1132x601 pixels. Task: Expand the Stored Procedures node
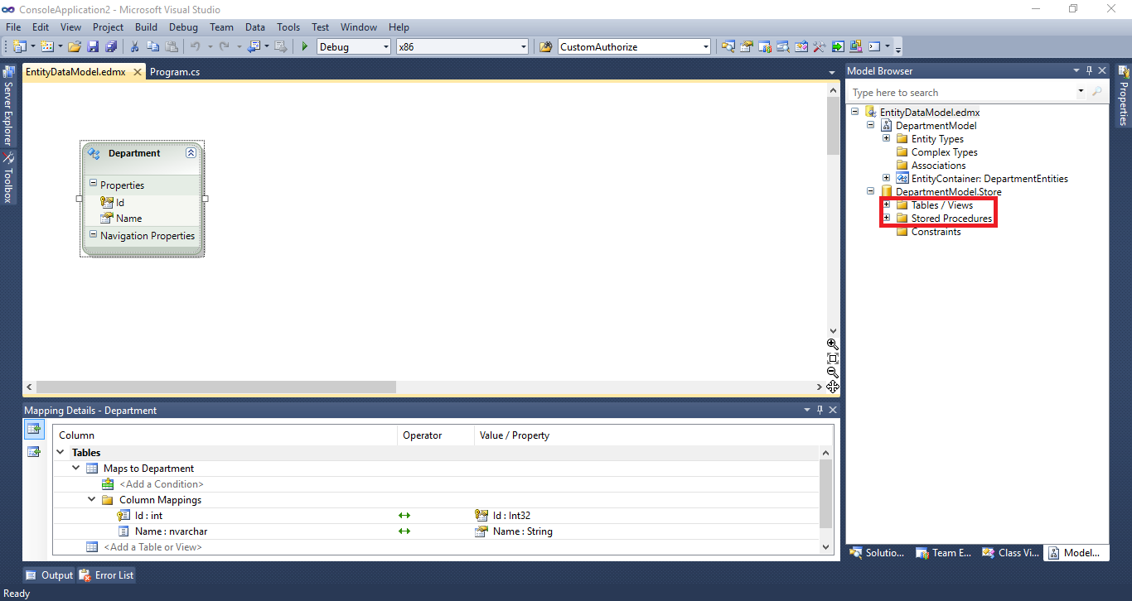886,218
